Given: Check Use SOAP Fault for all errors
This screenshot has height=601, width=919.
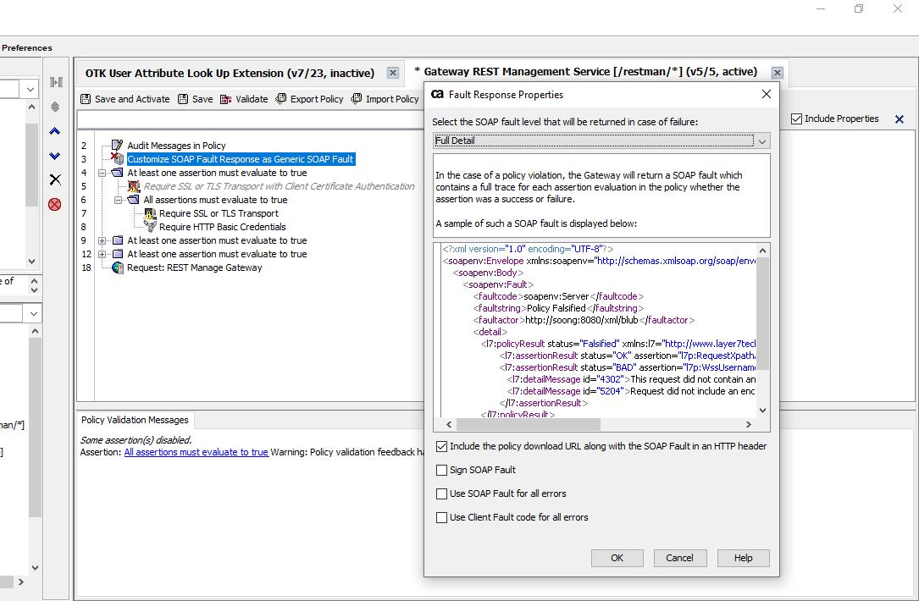Looking at the screenshot, I should pyautogui.click(x=441, y=493).
